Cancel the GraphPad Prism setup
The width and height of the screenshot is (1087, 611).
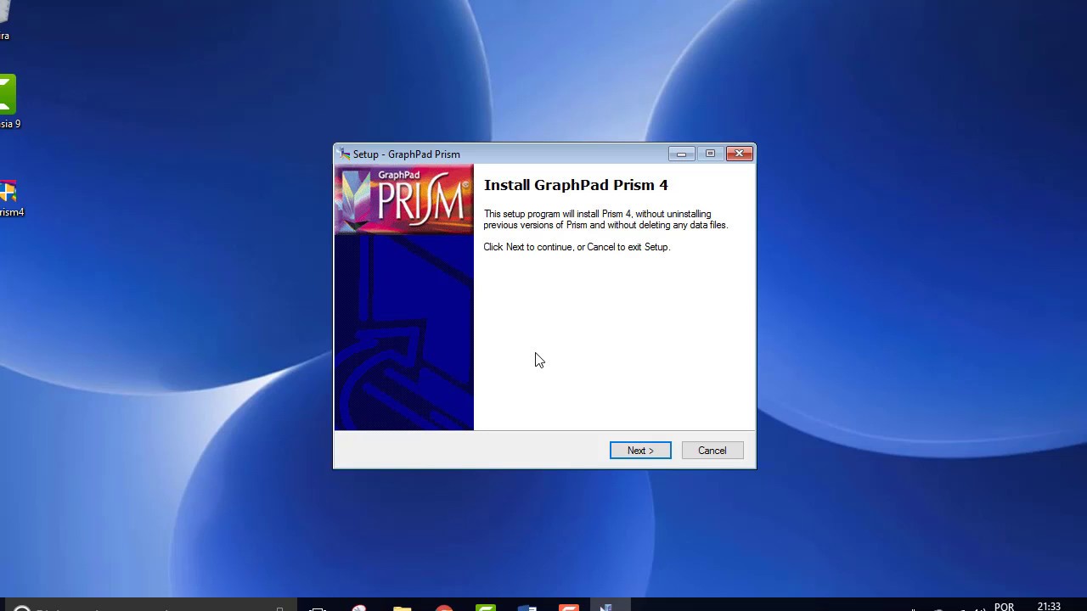tap(712, 451)
